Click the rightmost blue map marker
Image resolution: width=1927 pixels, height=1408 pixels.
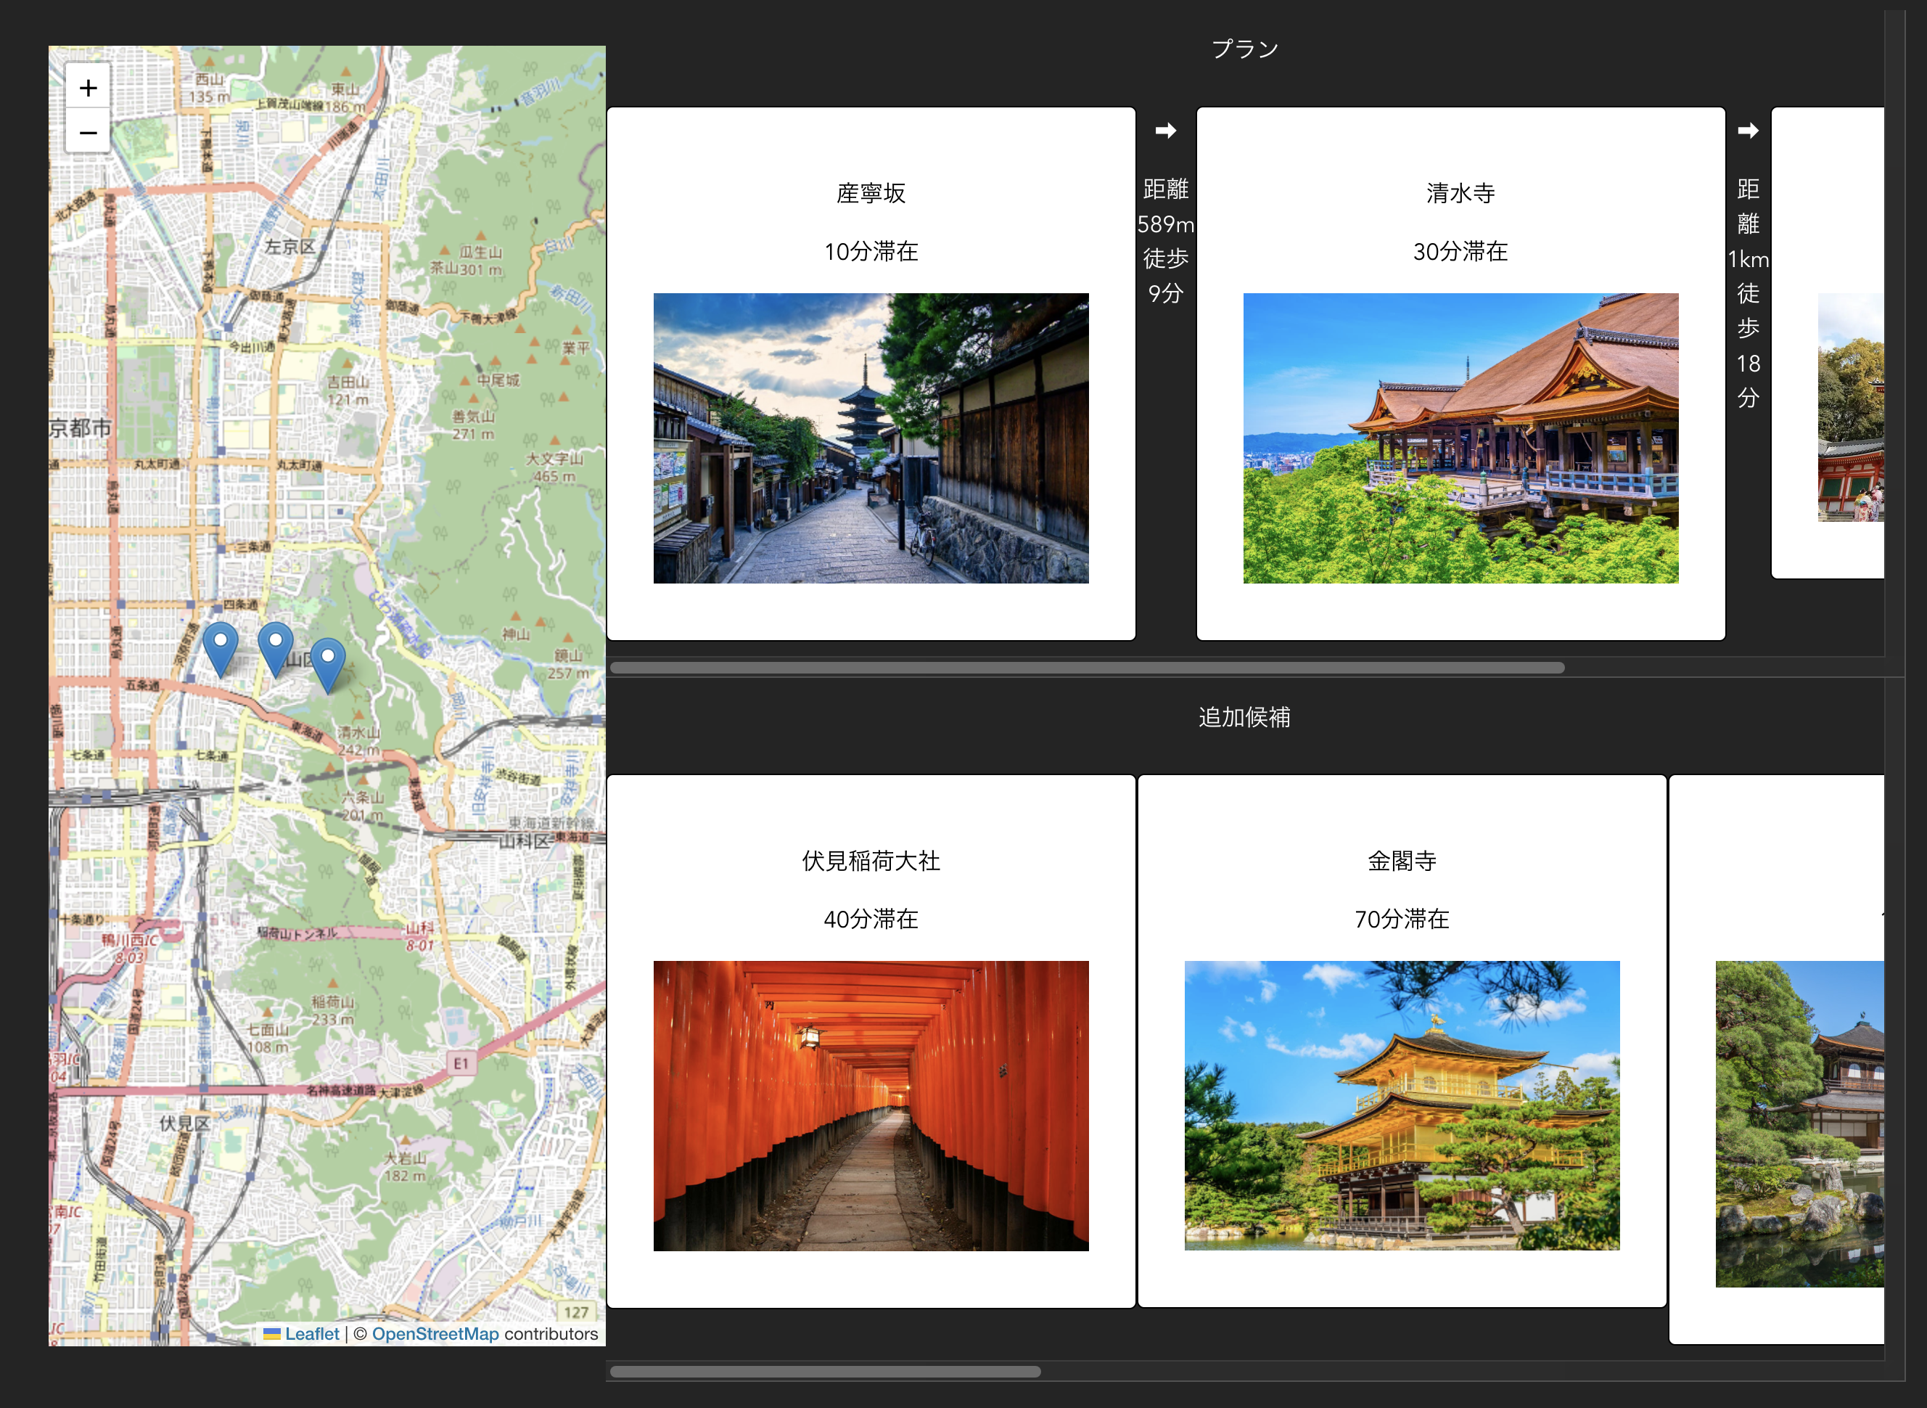(328, 663)
